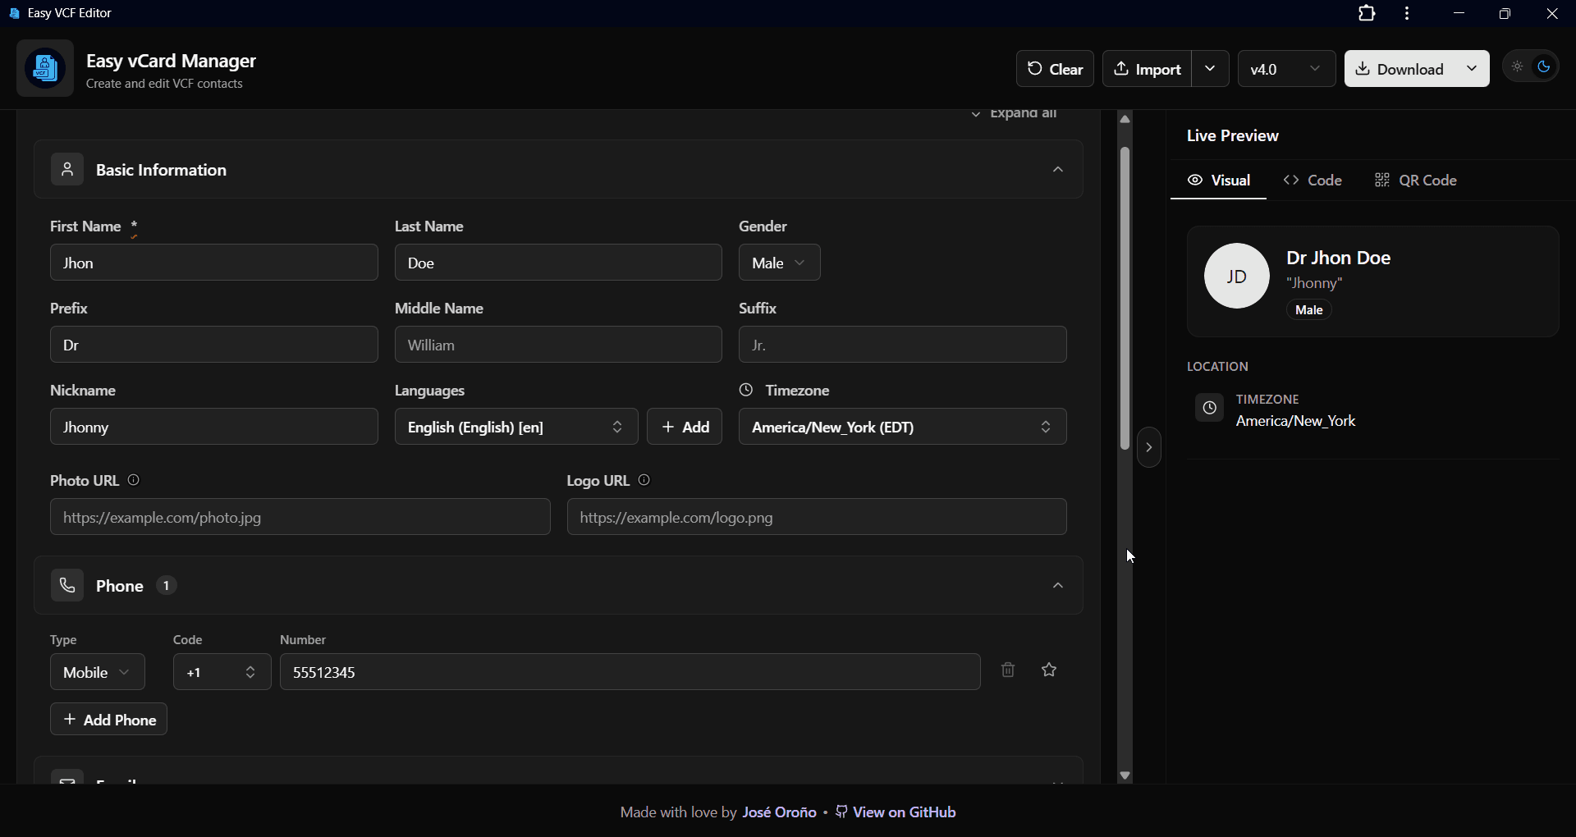Click Expand all sections
This screenshot has height=837, width=1576.
coord(1015,114)
